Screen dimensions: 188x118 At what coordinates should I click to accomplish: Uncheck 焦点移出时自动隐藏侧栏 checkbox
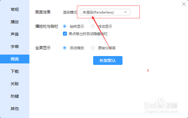coord(65,34)
